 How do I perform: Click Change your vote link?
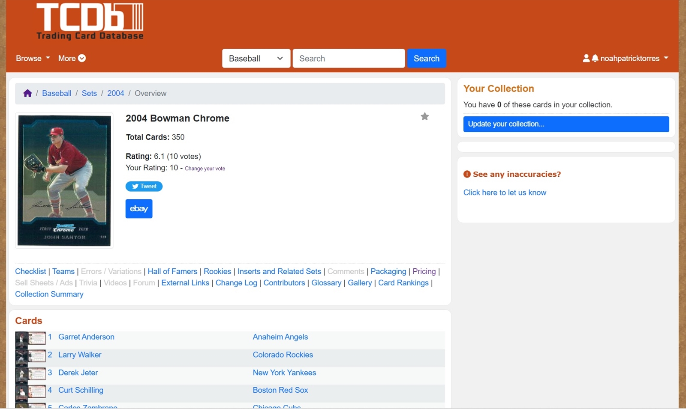pos(205,169)
